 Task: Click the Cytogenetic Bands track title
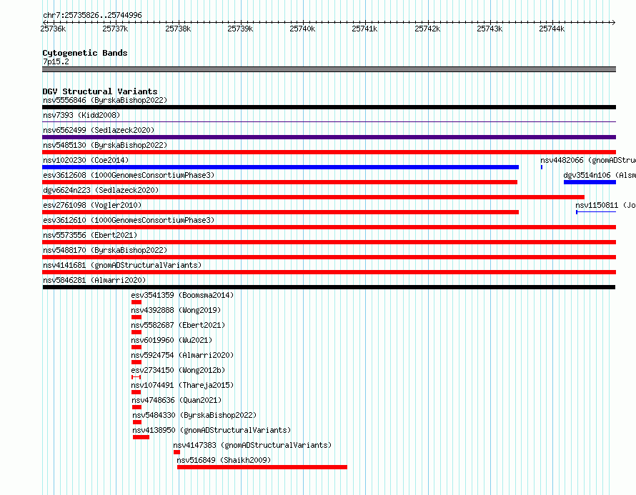[x=85, y=53]
